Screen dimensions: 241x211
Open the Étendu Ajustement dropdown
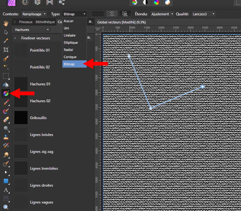[162, 14]
